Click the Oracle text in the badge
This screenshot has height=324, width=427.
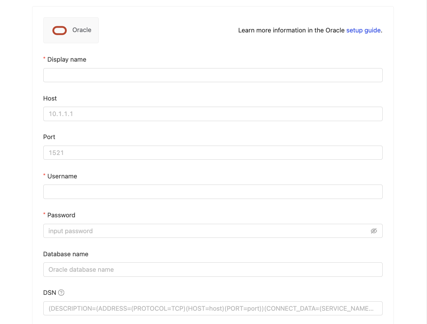82,30
